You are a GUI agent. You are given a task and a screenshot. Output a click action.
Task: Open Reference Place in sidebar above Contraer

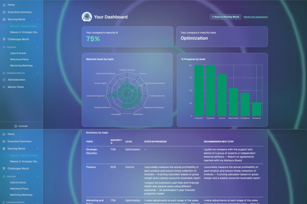pyautogui.click(x=19, y=59)
